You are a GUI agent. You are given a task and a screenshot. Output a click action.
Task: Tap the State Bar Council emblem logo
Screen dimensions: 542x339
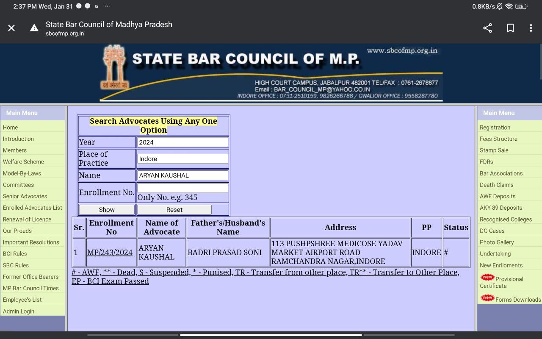[x=115, y=67]
